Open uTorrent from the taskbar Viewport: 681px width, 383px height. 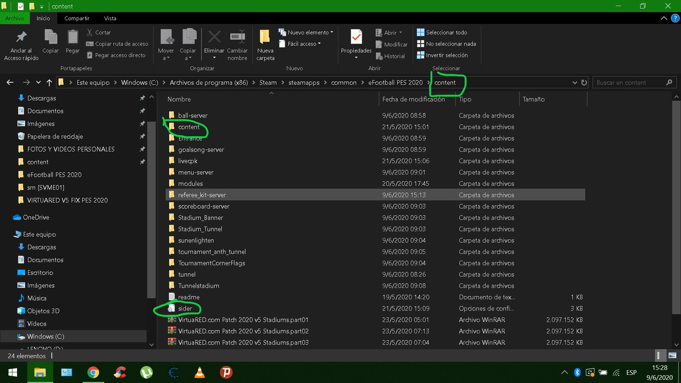146,372
